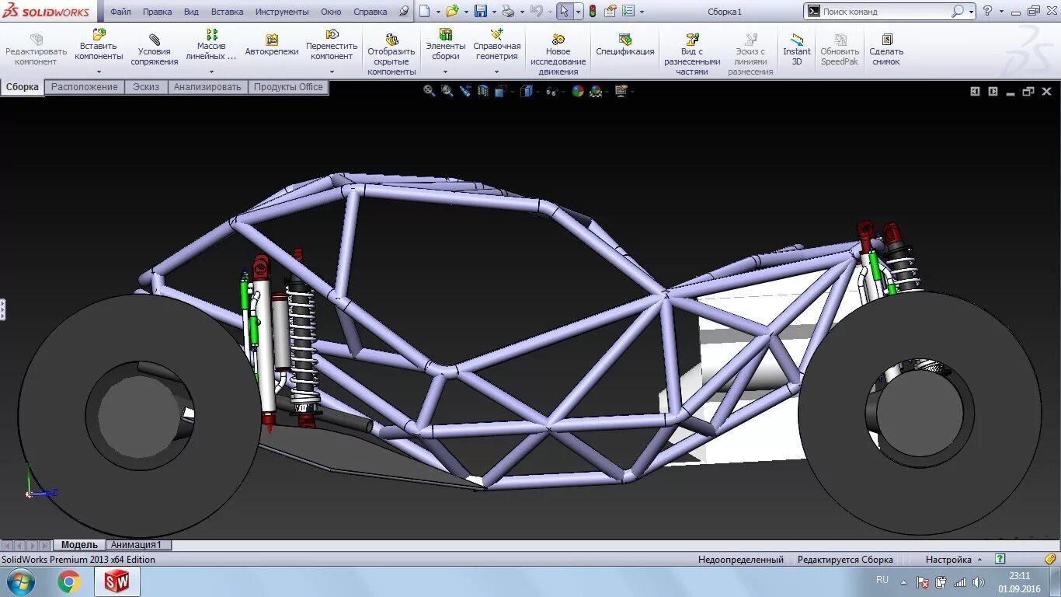Toggle Instant 3D mode

coord(796,50)
